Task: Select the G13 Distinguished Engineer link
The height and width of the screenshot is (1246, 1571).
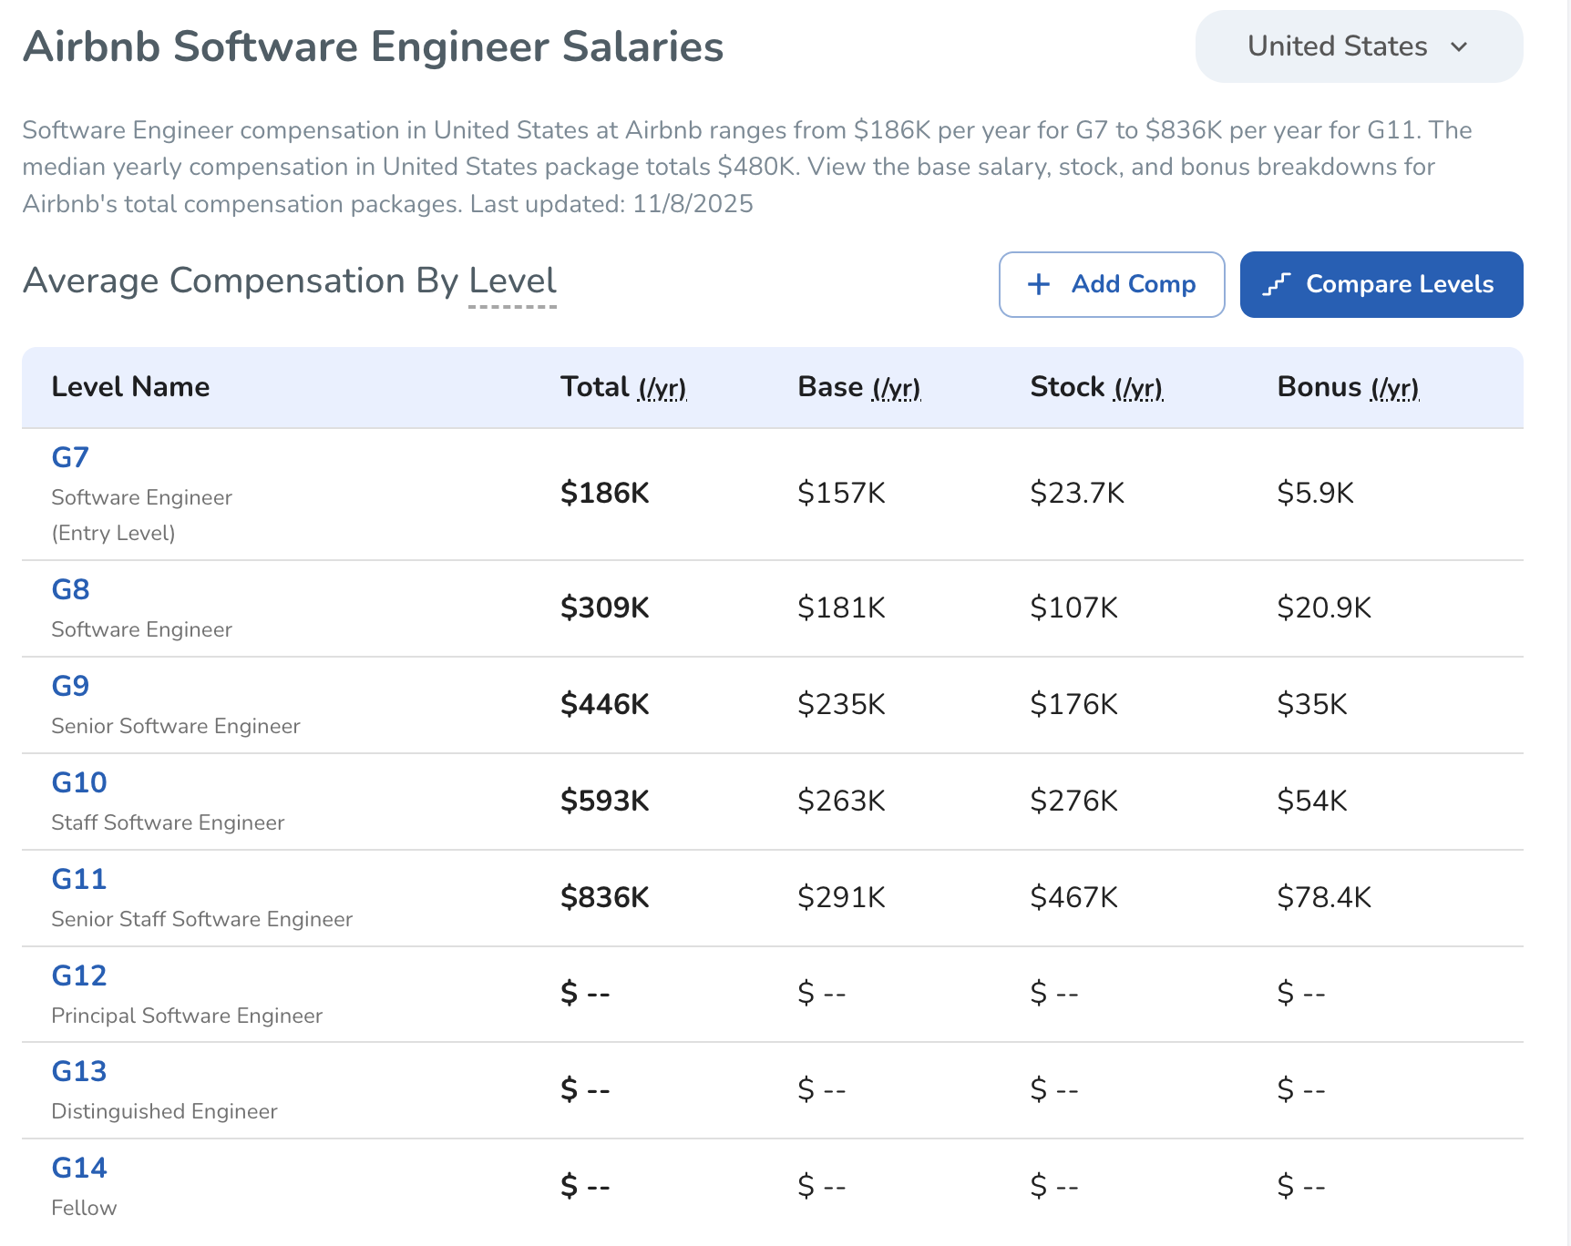Action: 79,1071
